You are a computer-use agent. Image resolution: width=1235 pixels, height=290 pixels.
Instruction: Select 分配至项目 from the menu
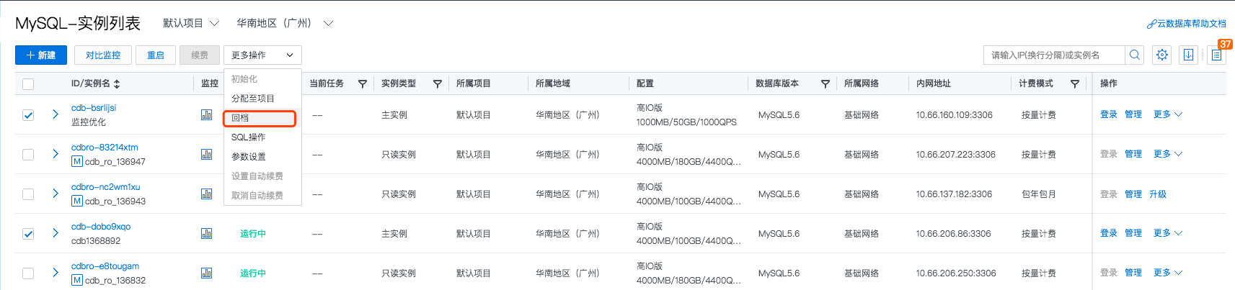pyautogui.click(x=262, y=99)
